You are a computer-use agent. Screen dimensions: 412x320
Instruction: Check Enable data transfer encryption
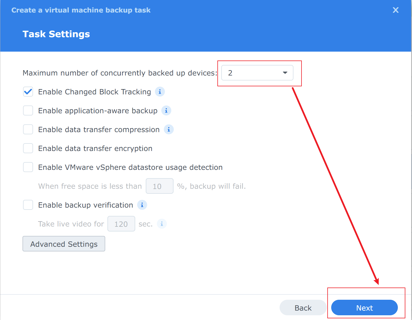(x=28, y=148)
